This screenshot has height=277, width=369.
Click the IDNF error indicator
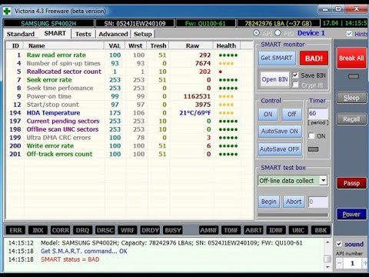[276, 230]
